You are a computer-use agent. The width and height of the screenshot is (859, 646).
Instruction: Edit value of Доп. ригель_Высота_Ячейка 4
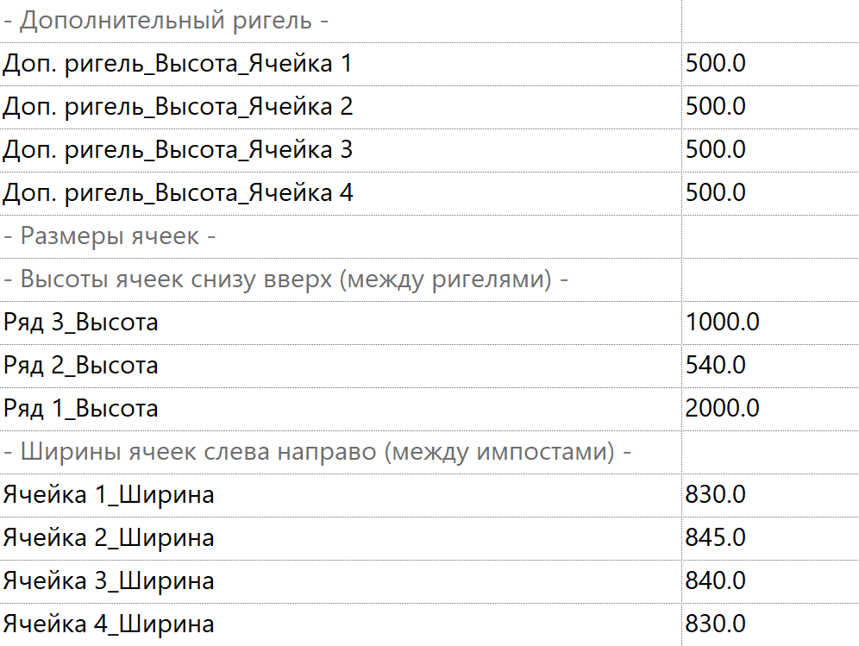coord(769,193)
